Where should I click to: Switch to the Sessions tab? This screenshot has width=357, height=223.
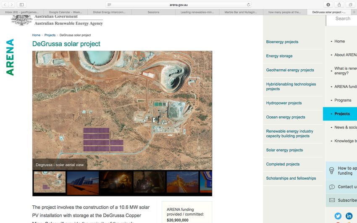(153, 12)
